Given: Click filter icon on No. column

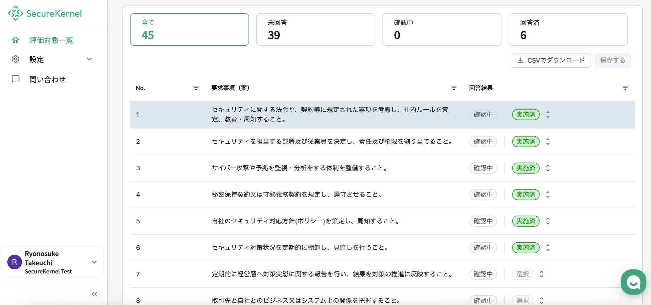Looking at the screenshot, I should (x=196, y=88).
